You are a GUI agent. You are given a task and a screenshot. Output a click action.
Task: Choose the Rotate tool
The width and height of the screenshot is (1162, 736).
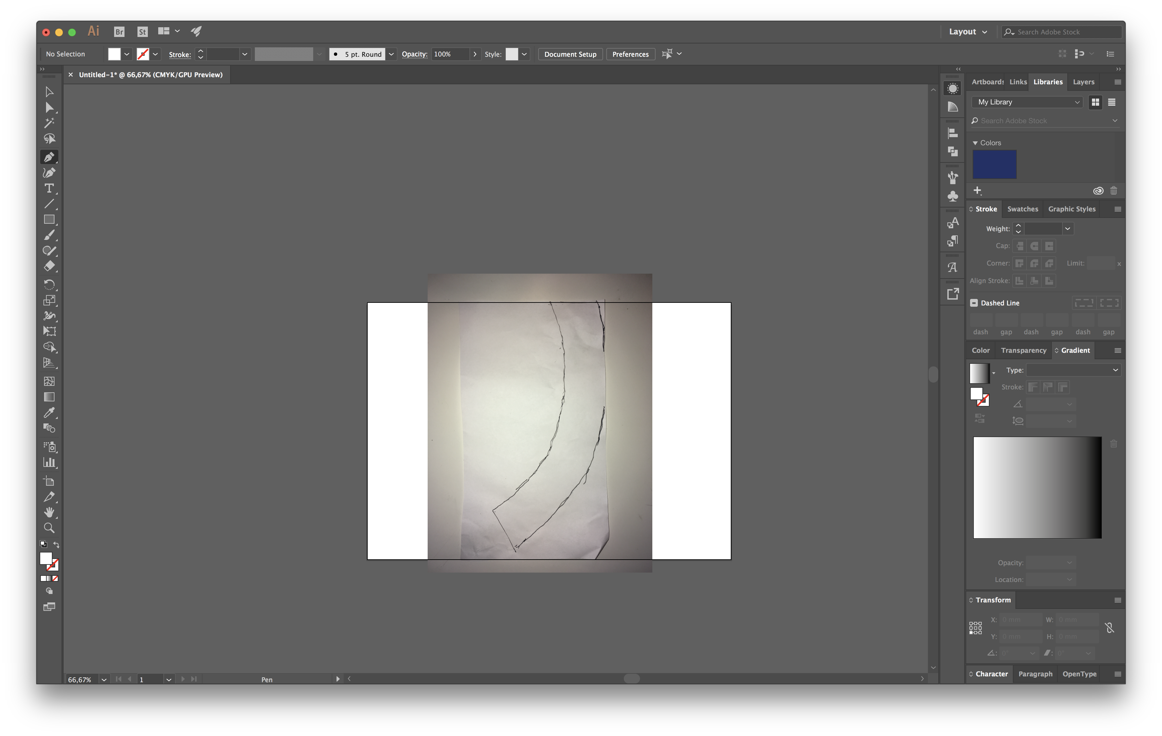point(49,284)
